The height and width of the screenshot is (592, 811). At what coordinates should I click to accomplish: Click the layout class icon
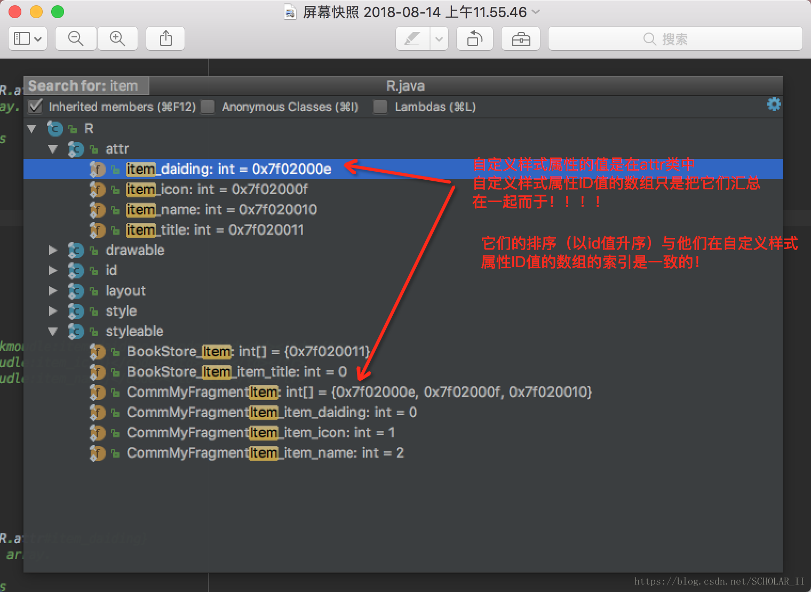click(x=76, y=291)
